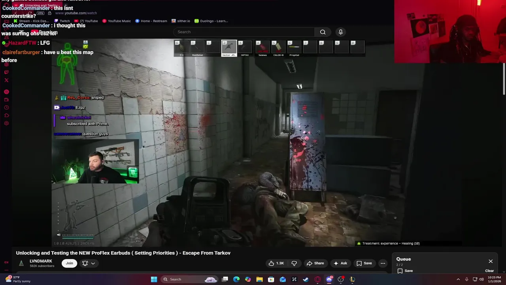Image resolution: width=506 pixels, height=285 pixels.
Task: Dislike the video with thumbs down
Action: pyautogui.click(x=294, y=263)
